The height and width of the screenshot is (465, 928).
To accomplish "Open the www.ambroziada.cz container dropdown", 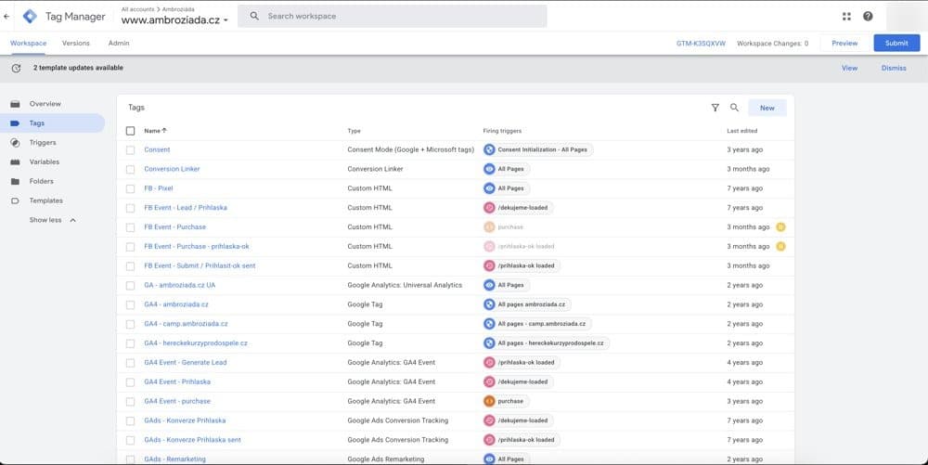I will click(x=174, y=20).
